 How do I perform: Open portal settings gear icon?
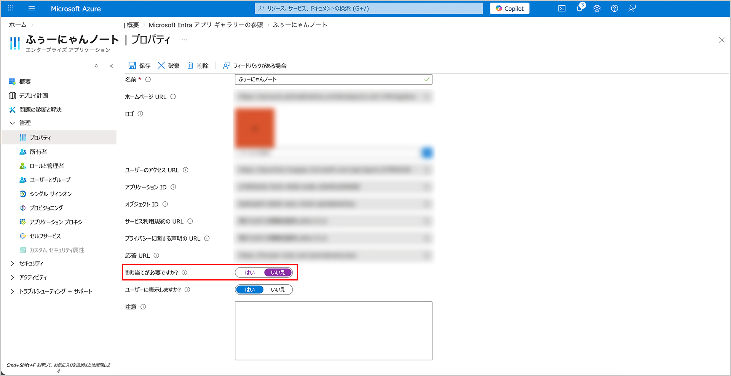point(597,8)
